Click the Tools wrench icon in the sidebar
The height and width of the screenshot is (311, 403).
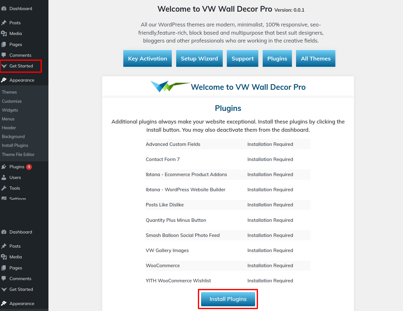click(4, 188)
